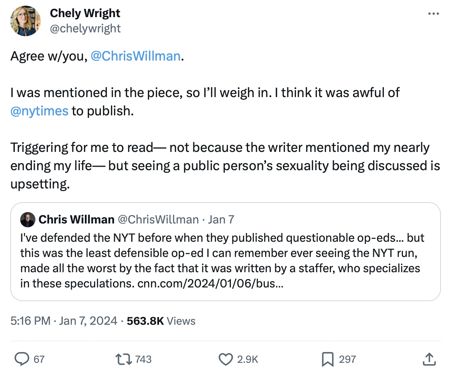Open the @chelywright handle
The image size is (452, 375).
pyautogui.click(x=85, y=28)
